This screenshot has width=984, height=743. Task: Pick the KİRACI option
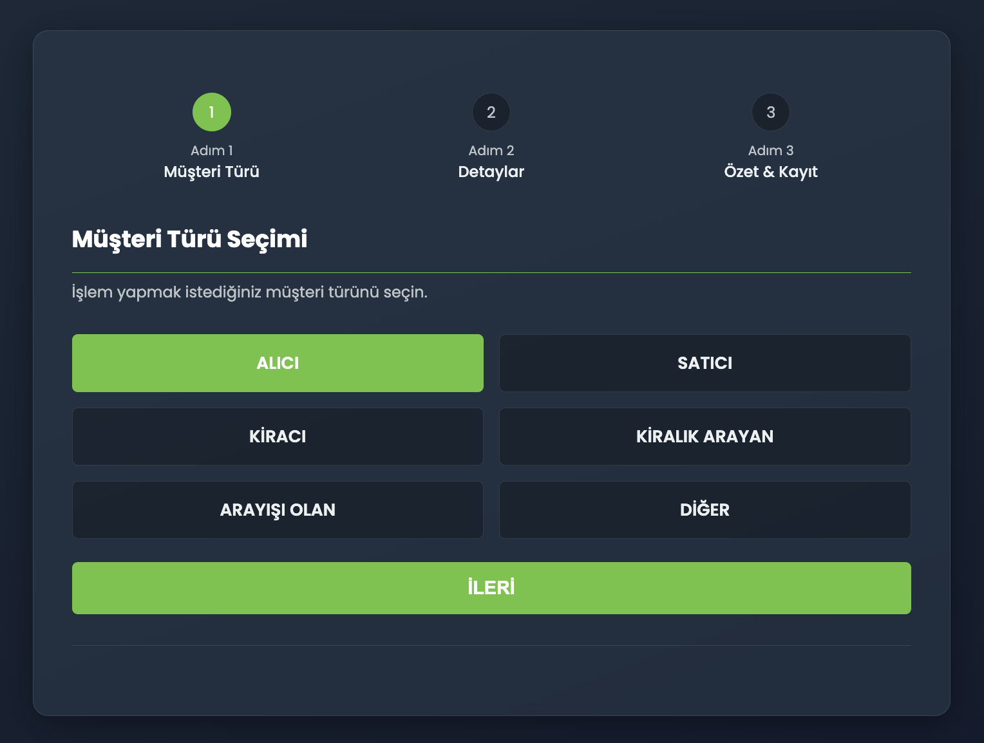click(x=278, y=437)
